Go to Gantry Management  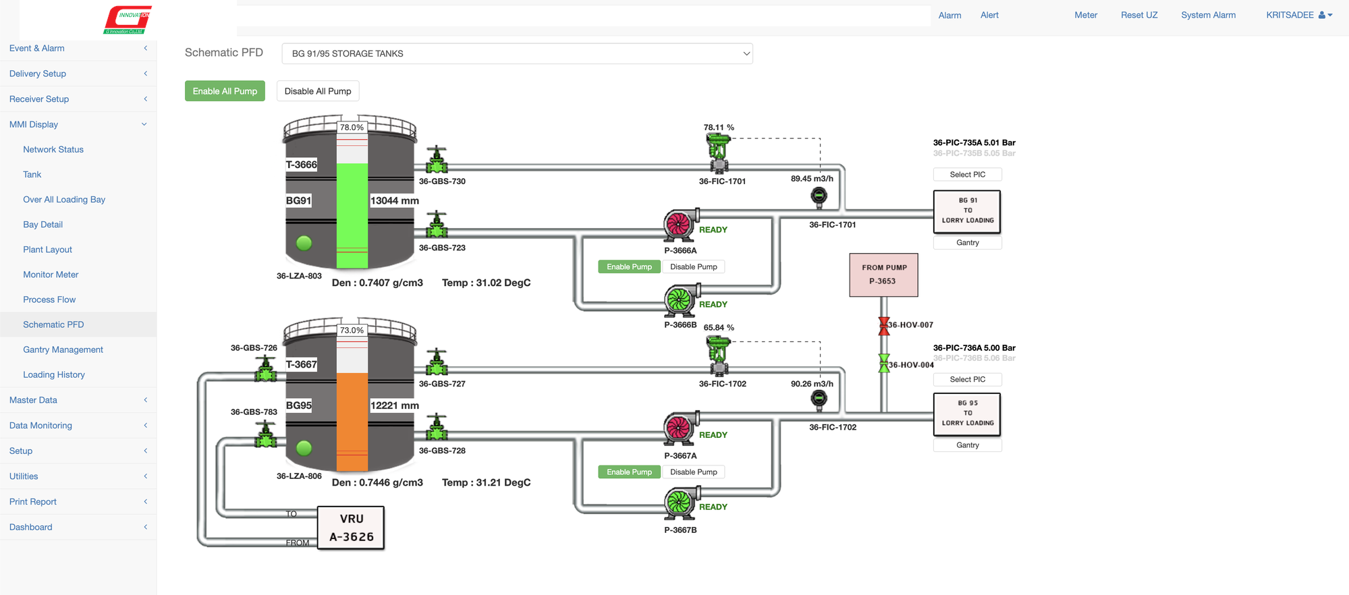63,349
